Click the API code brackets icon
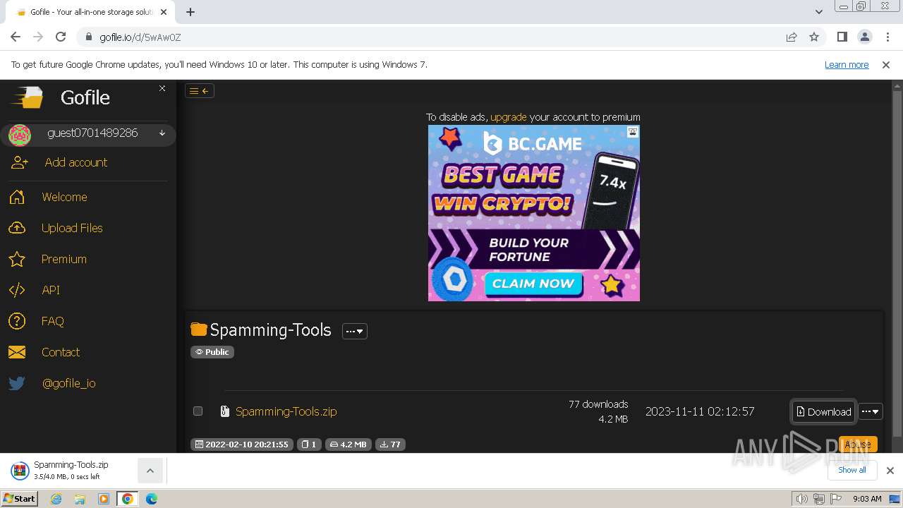This screenshot has height=508, width=903. coord(17,290)
